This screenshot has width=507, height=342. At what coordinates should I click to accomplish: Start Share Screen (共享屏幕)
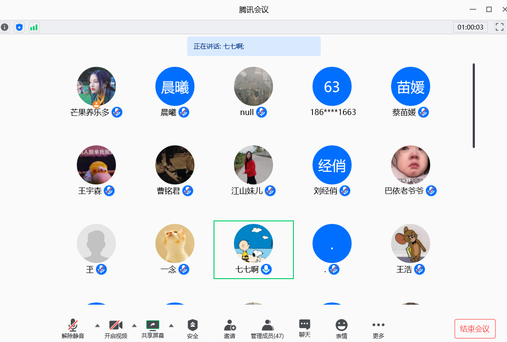(153, 329)
